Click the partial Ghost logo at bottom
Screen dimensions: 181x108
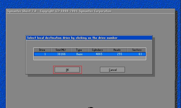click(x=90, y=107)
